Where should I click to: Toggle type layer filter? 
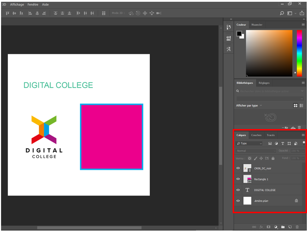coord(283,144)
